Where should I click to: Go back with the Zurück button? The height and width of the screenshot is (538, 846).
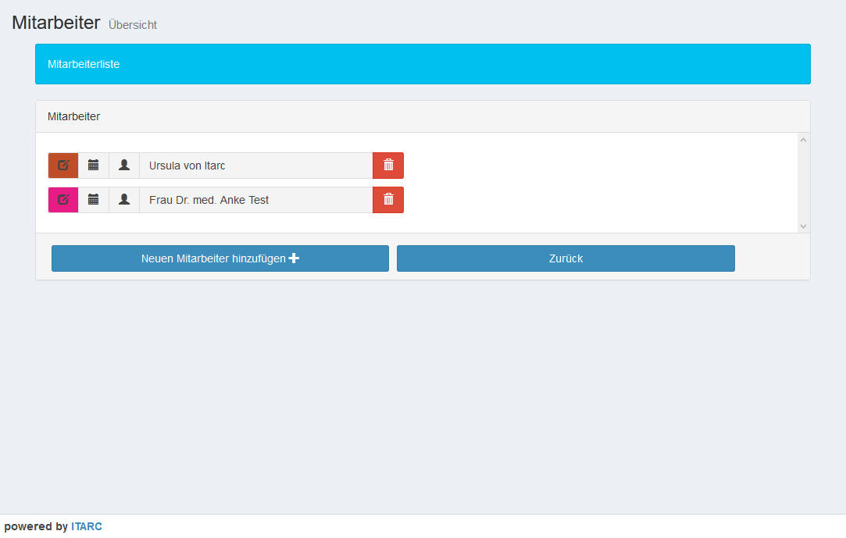[x=566, y=258]
